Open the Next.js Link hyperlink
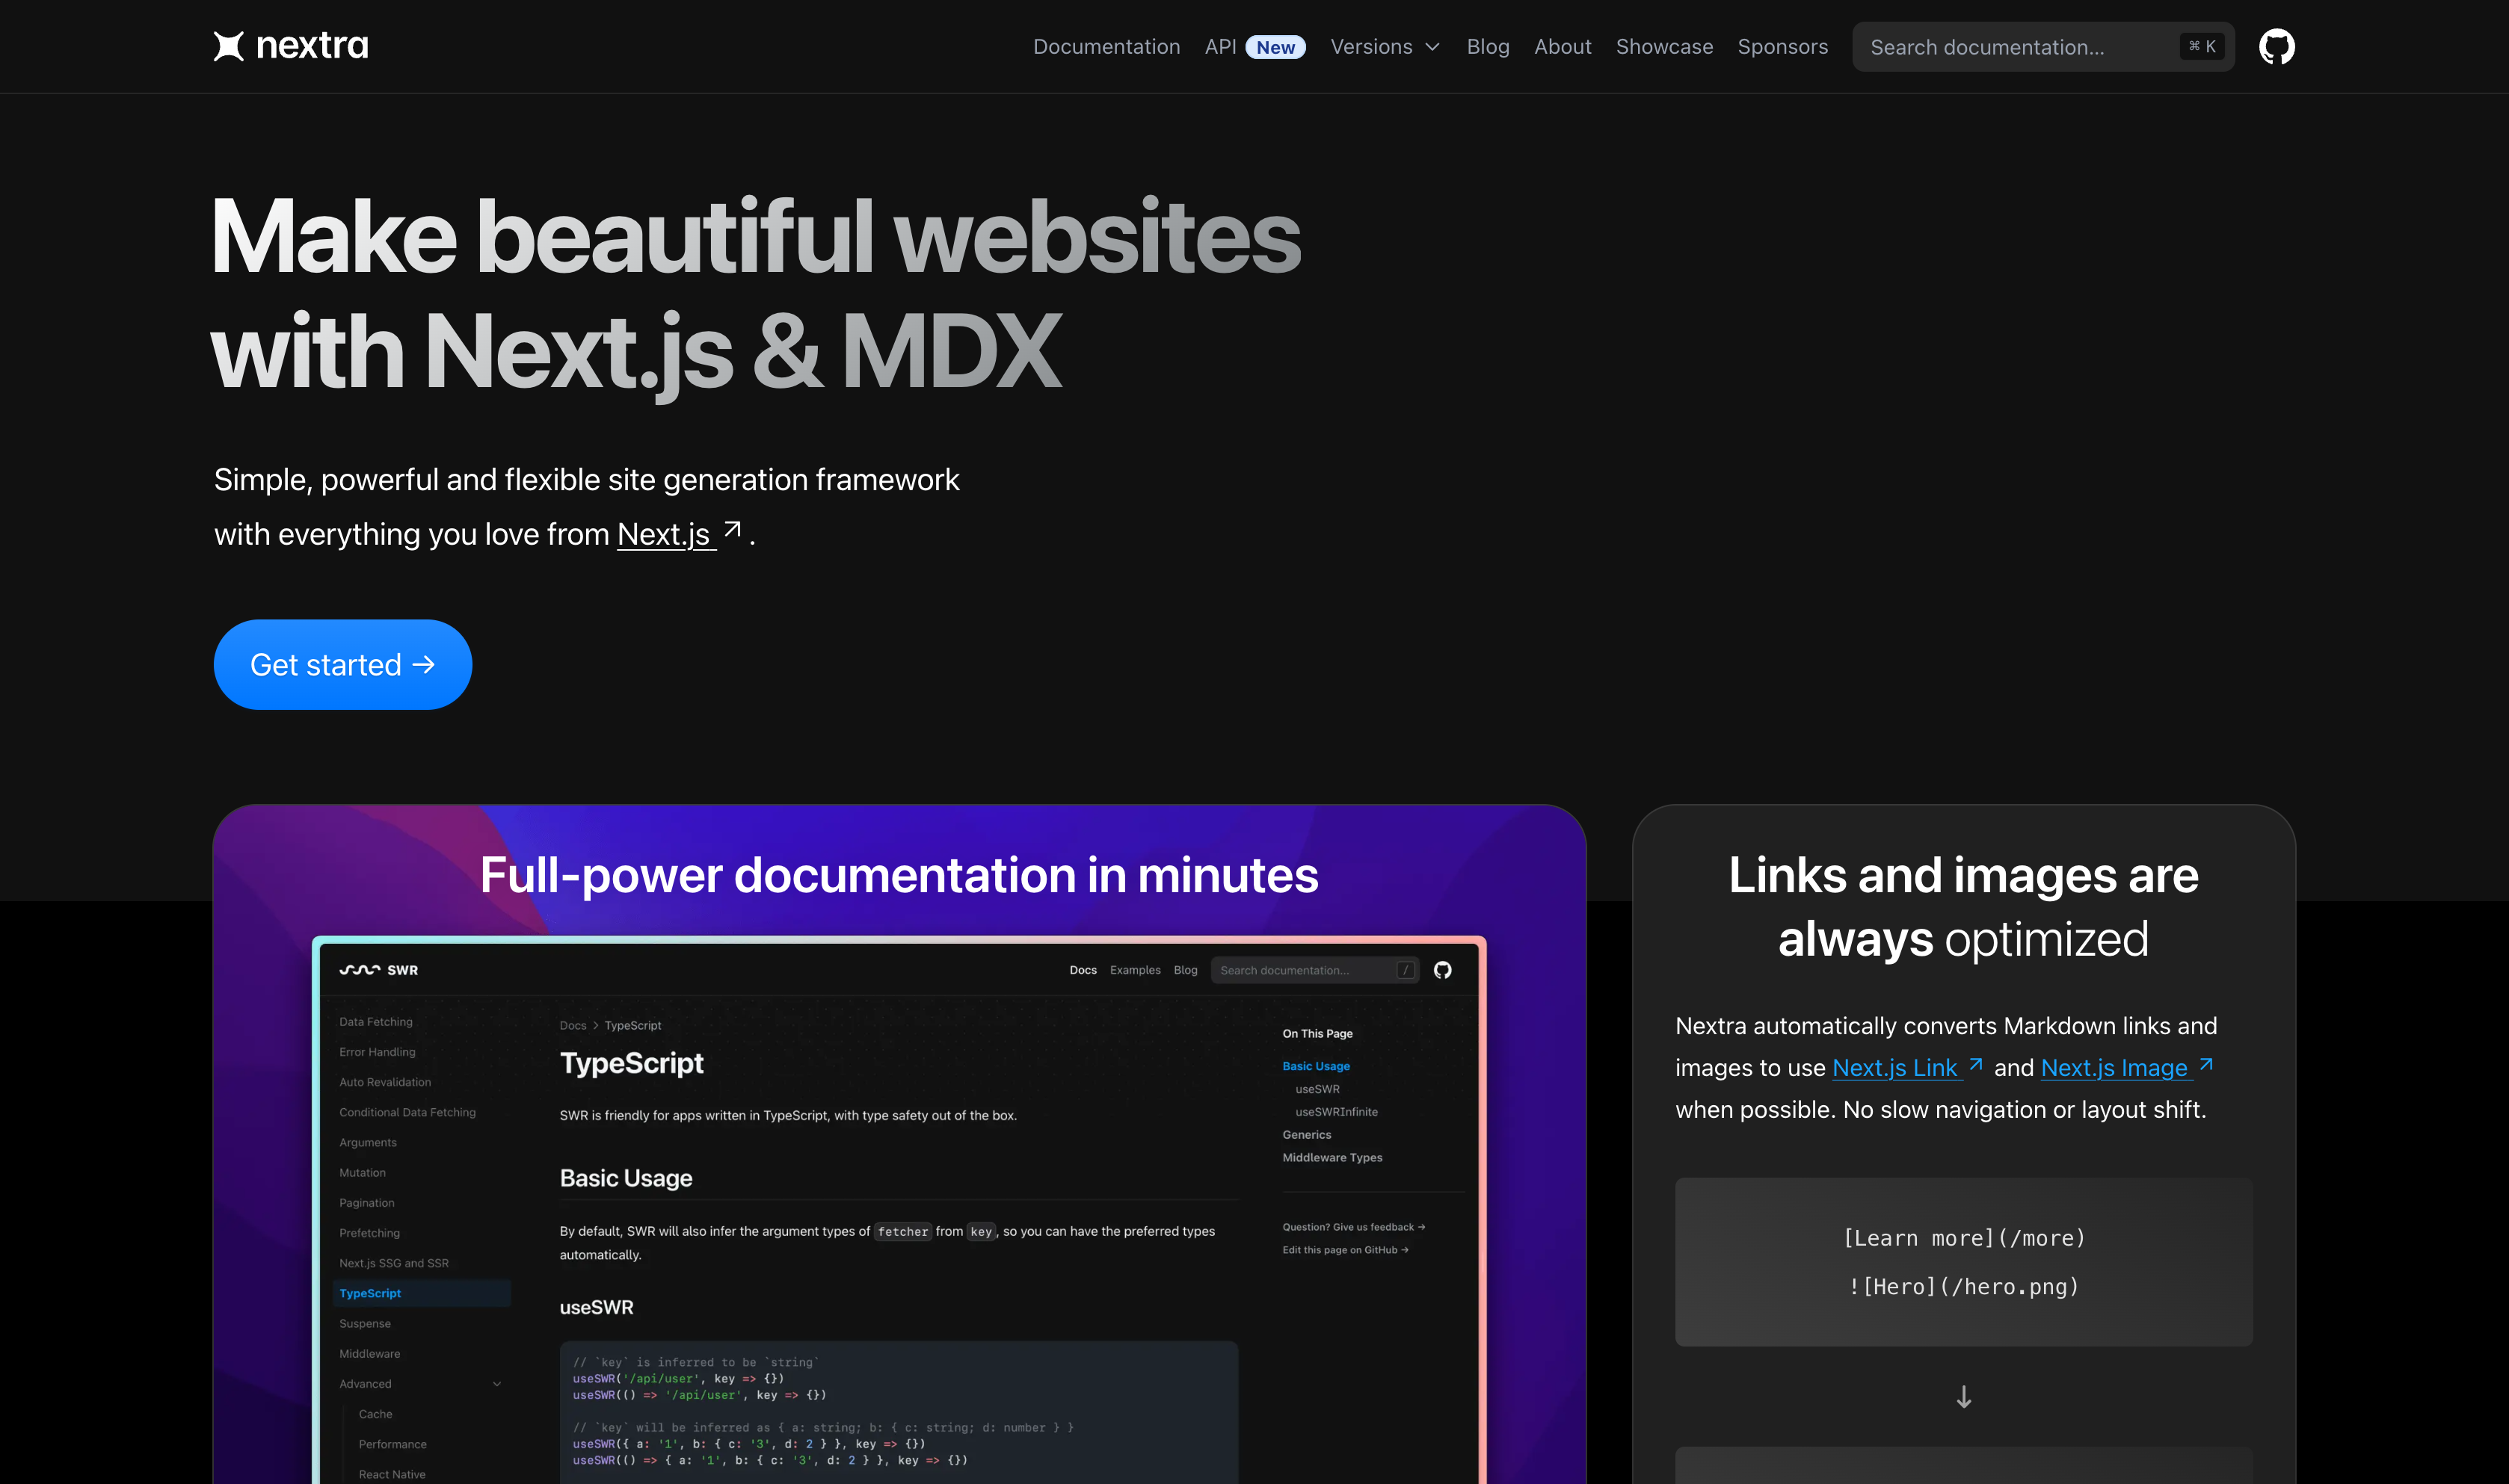The height and width of the screenshot is (1484, 2509). click(x=1896, y=1067)
